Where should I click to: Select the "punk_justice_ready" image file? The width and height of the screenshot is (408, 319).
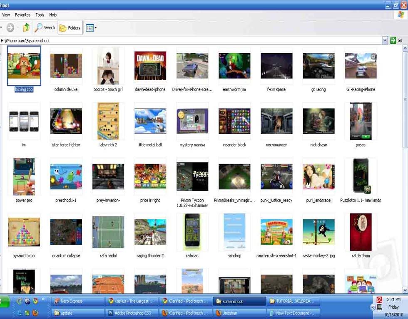276,180
